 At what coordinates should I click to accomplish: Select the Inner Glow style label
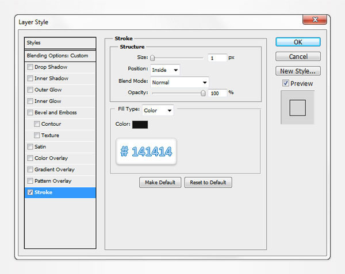pyautogui.click(x=48, y=101)
